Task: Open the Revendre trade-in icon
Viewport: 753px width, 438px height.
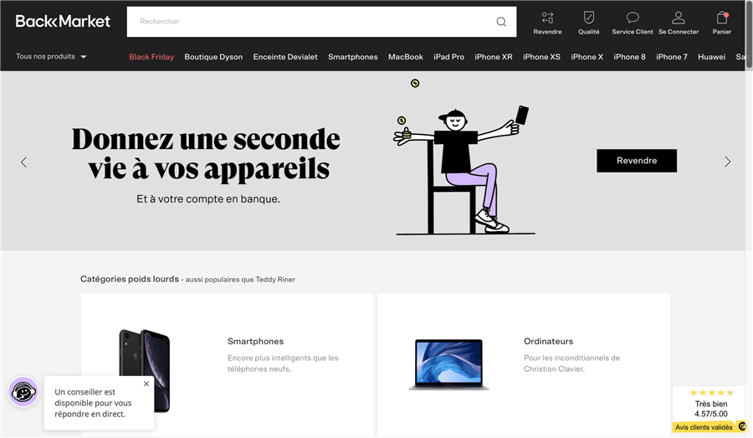Action: (547, 18)
